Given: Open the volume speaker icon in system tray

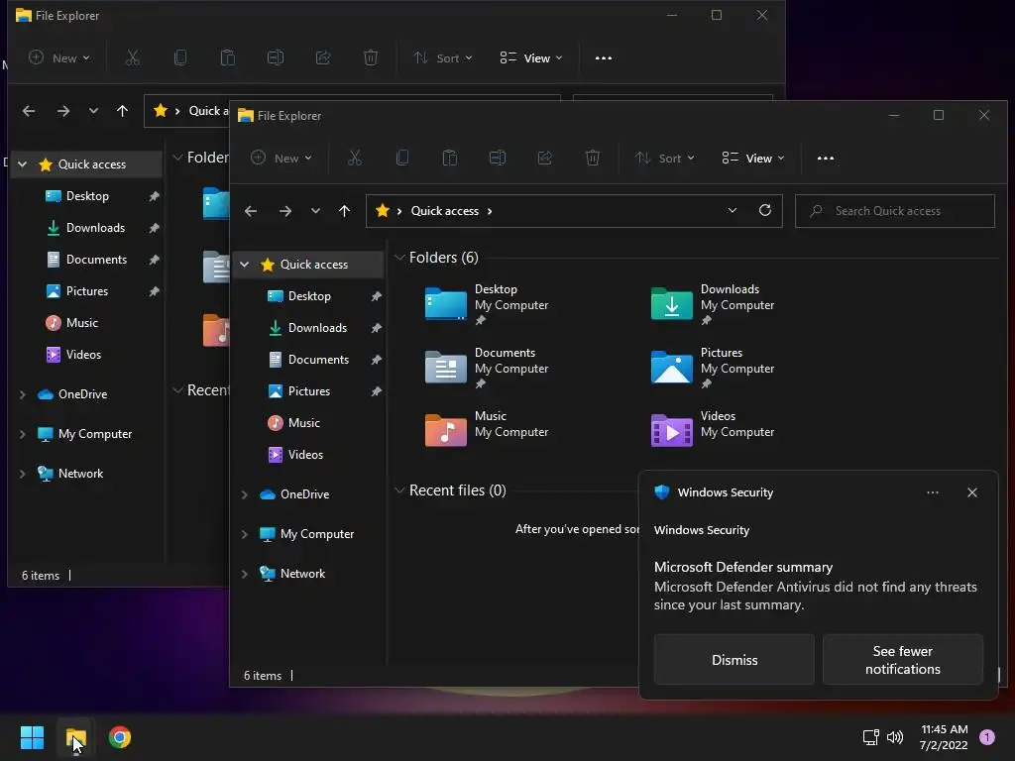Looking at the screenshot, I should coord(895,737).
